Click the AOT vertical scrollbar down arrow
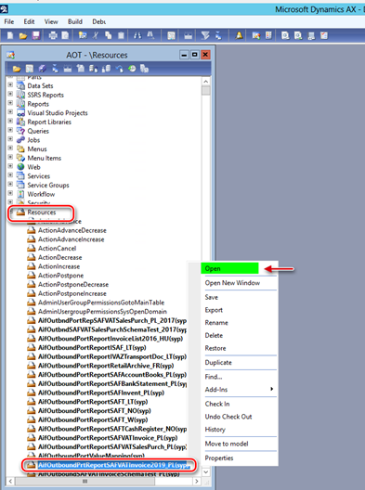Image resolution: width=365 pixels, height=490 pixels. click(x=206, y=471)
